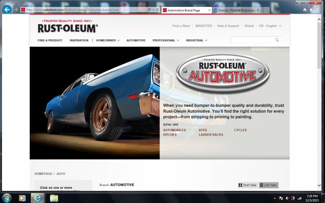Select the Automotive Brand Page tab

186,10
